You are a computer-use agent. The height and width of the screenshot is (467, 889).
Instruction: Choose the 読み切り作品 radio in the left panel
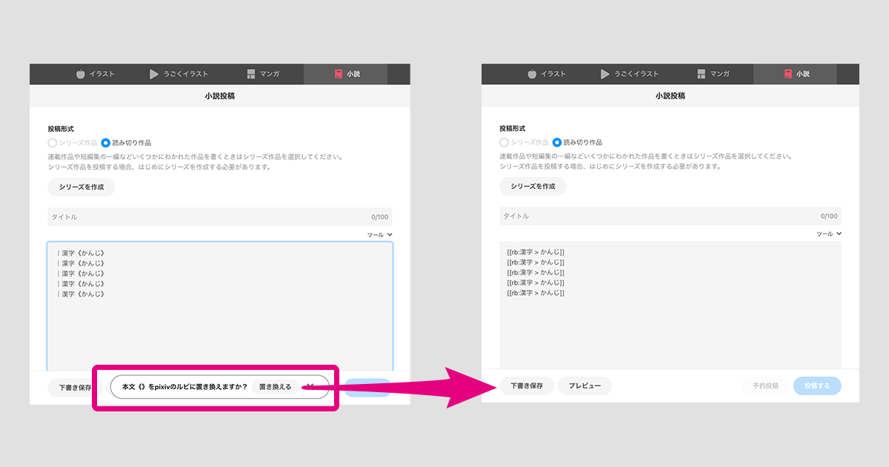pyautogui.click(x=126, y=142)
